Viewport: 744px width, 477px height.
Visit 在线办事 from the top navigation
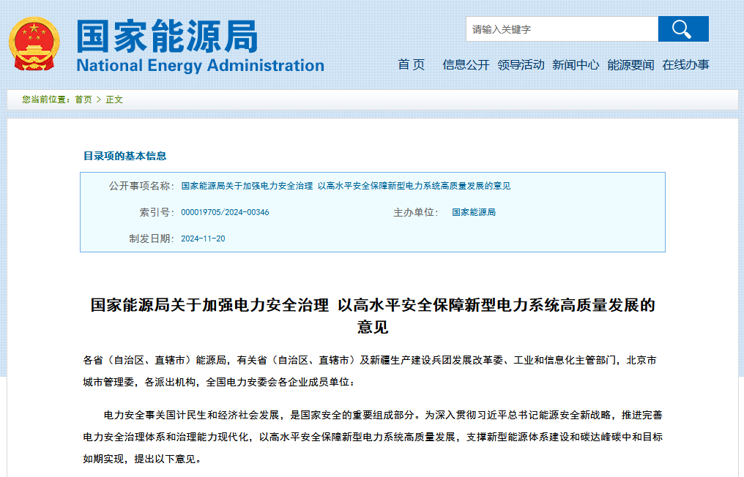click(685, 64)
